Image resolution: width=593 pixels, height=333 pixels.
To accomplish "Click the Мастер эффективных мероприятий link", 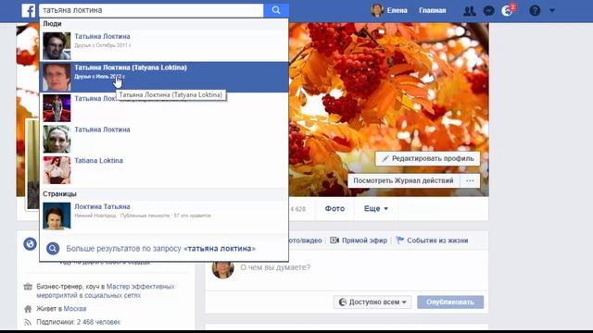I will tap(106, 290).
